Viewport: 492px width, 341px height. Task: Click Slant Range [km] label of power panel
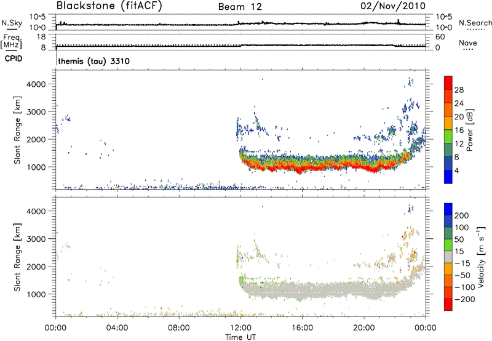tap(17, 130)
